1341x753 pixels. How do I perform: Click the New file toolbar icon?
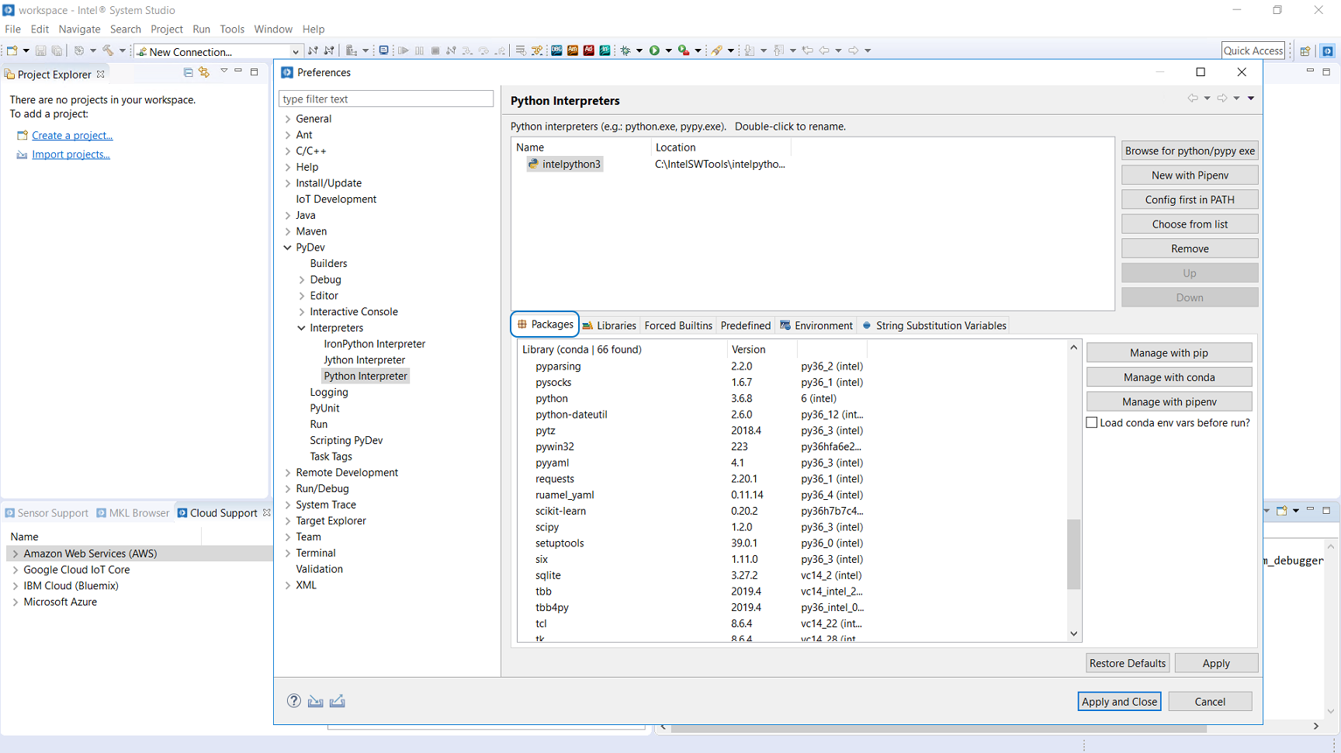coord(12,50)
